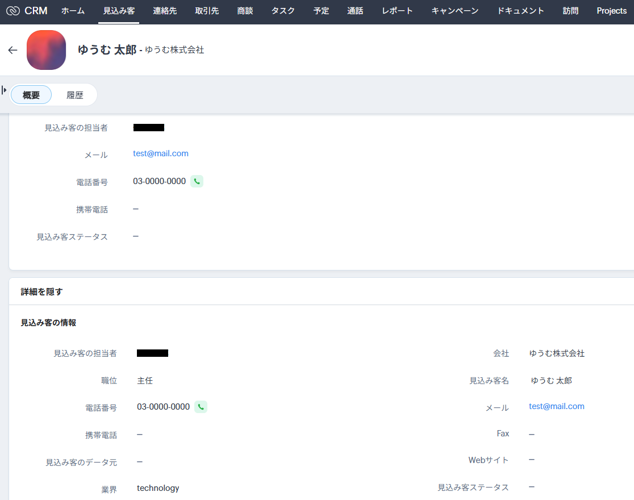Screen dimensions: 634x500
Task: Click the CRM logo icon
Action: click(13, 11)
